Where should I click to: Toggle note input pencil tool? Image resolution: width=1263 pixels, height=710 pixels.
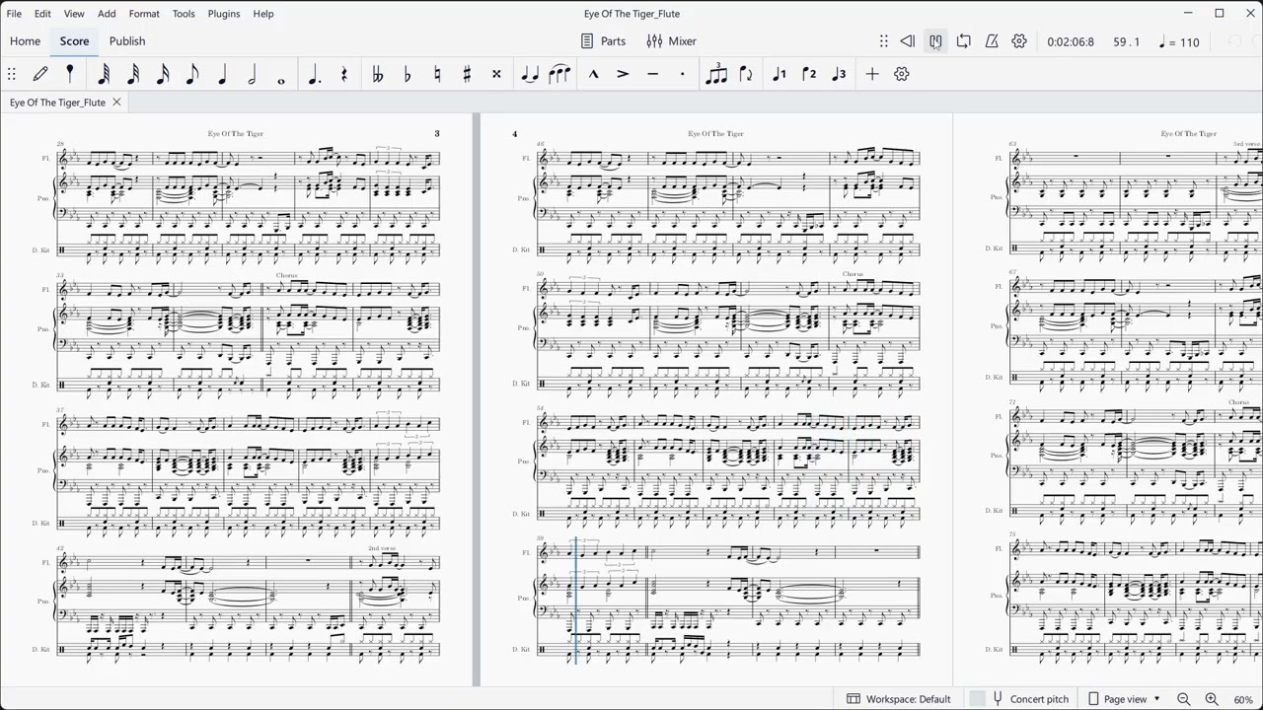coord(40,74)
